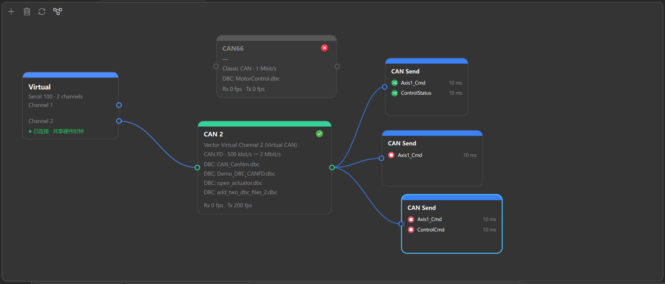Click input port of the single-message CAN Send node

pos(381,158)
